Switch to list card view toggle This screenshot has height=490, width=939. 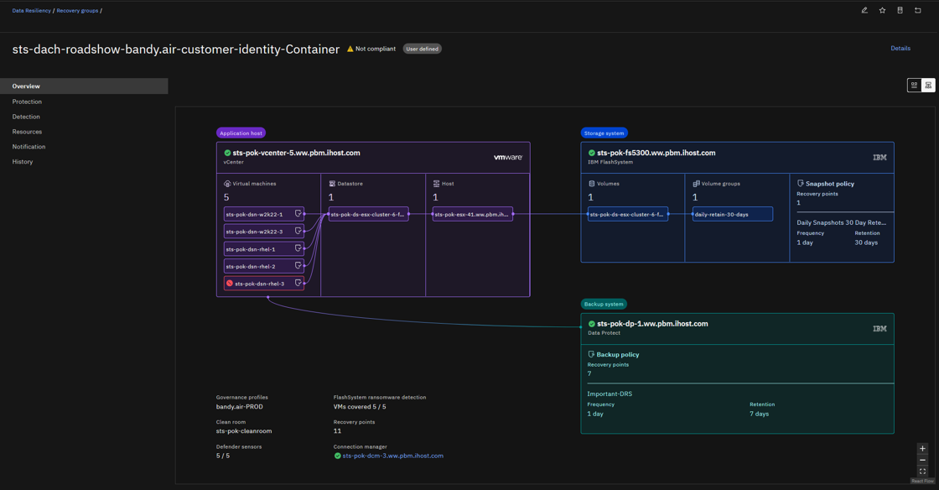click(915, 85)
